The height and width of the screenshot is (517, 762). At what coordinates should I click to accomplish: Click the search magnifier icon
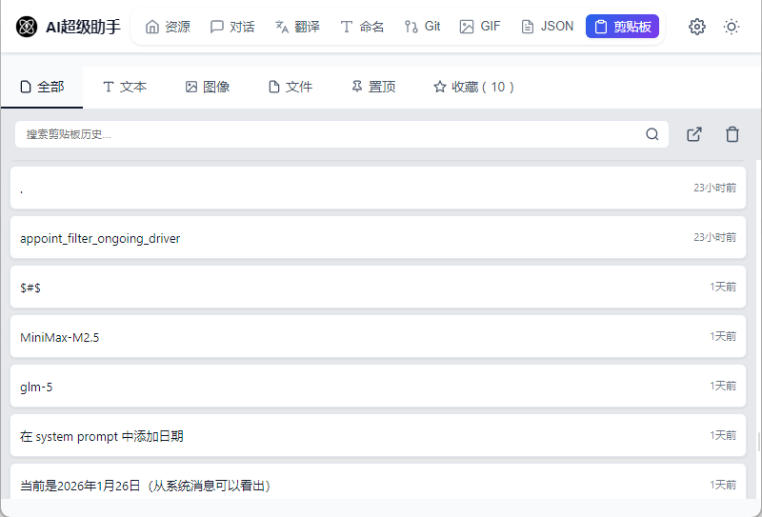652,134
